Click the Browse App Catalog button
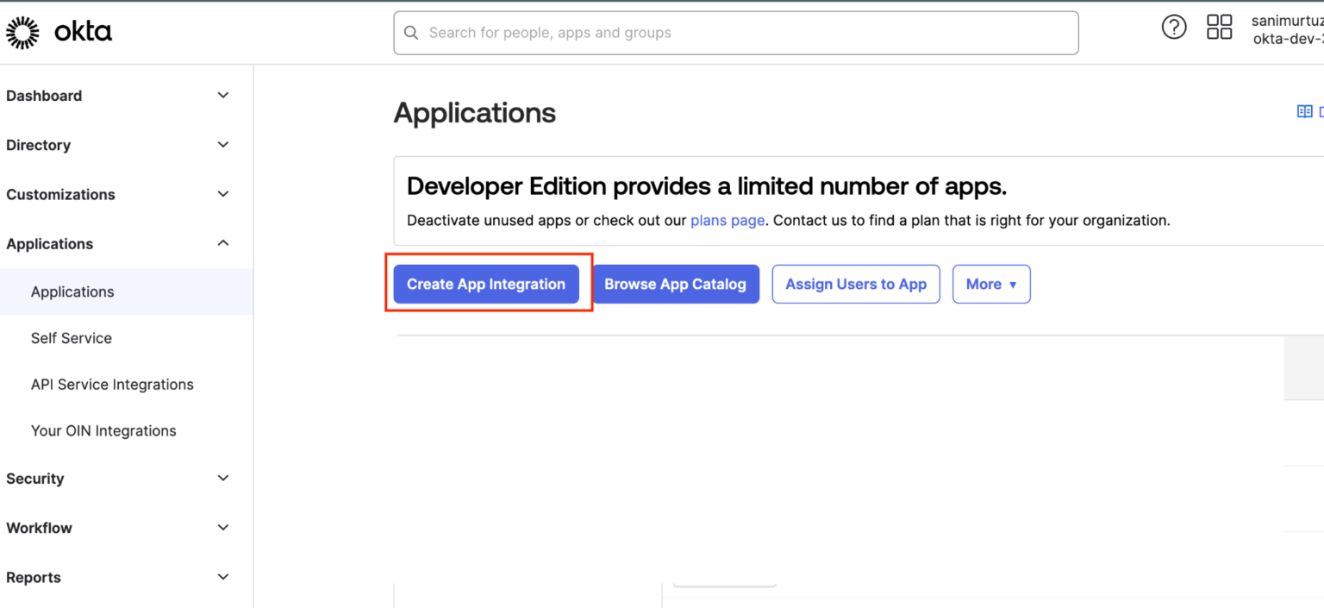This screenshot has height=608, width=1324. [675, 284]
